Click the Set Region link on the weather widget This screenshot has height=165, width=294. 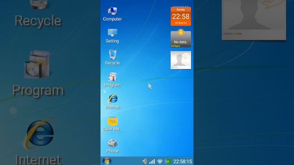[x=175, y=46]
